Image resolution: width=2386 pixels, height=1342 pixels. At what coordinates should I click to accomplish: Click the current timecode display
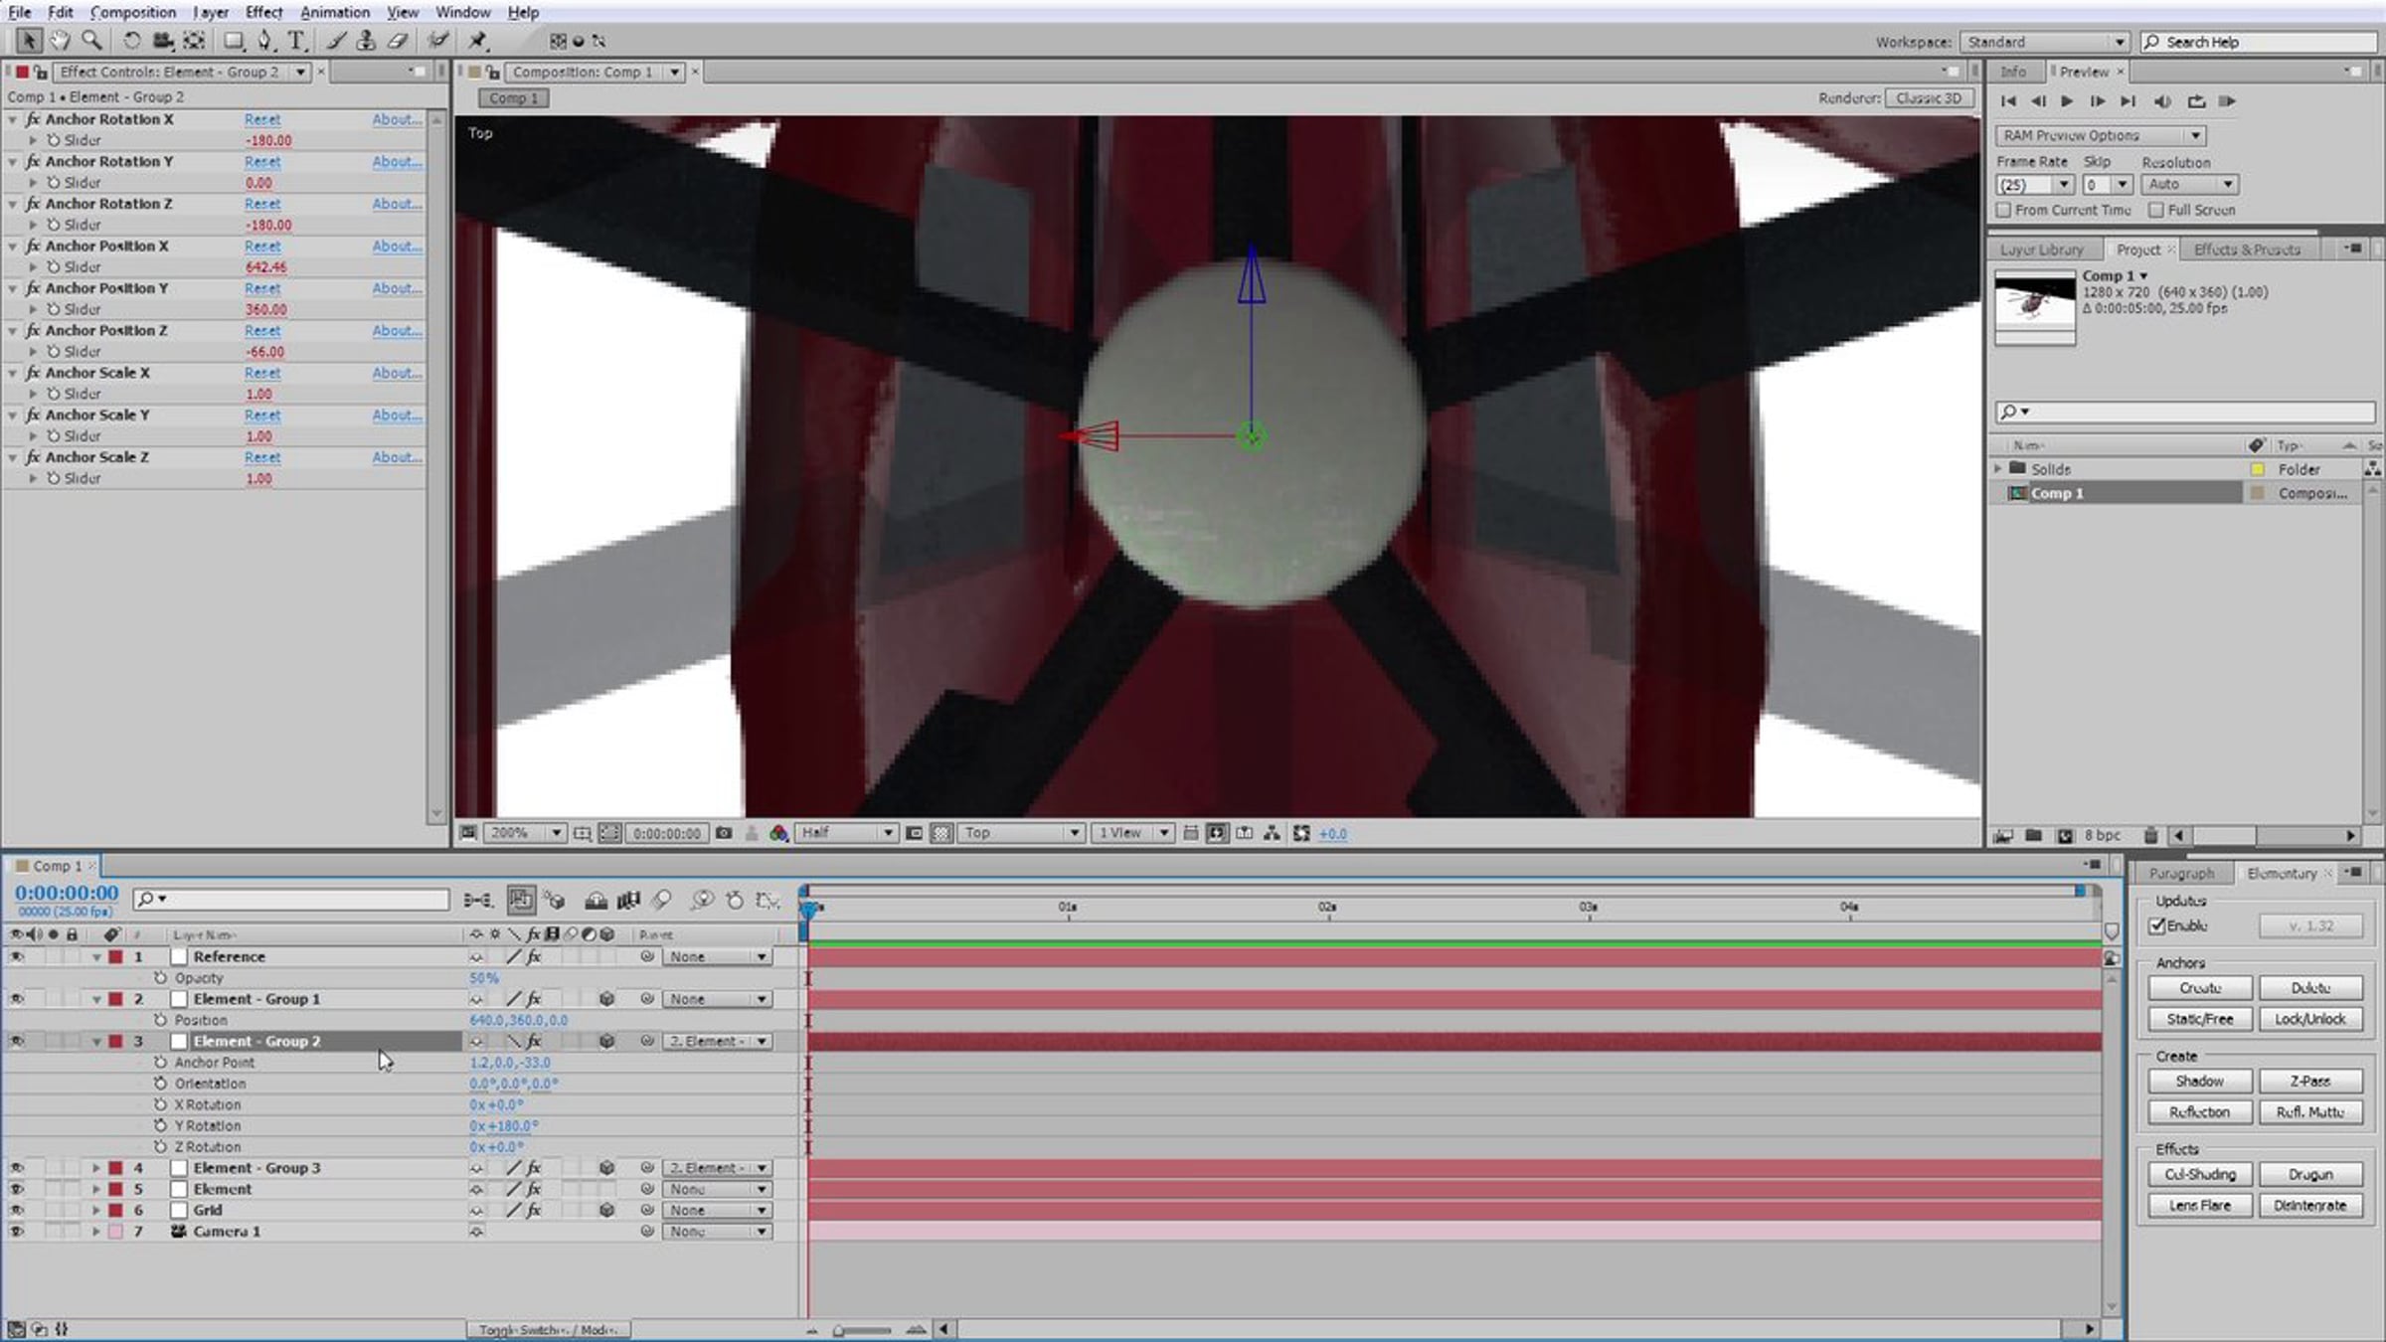tap(67, 893)
